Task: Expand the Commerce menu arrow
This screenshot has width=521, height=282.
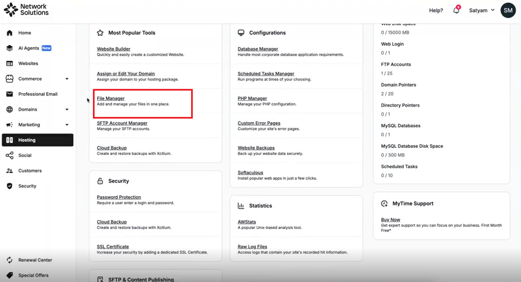Action: [x=67, y=79]
